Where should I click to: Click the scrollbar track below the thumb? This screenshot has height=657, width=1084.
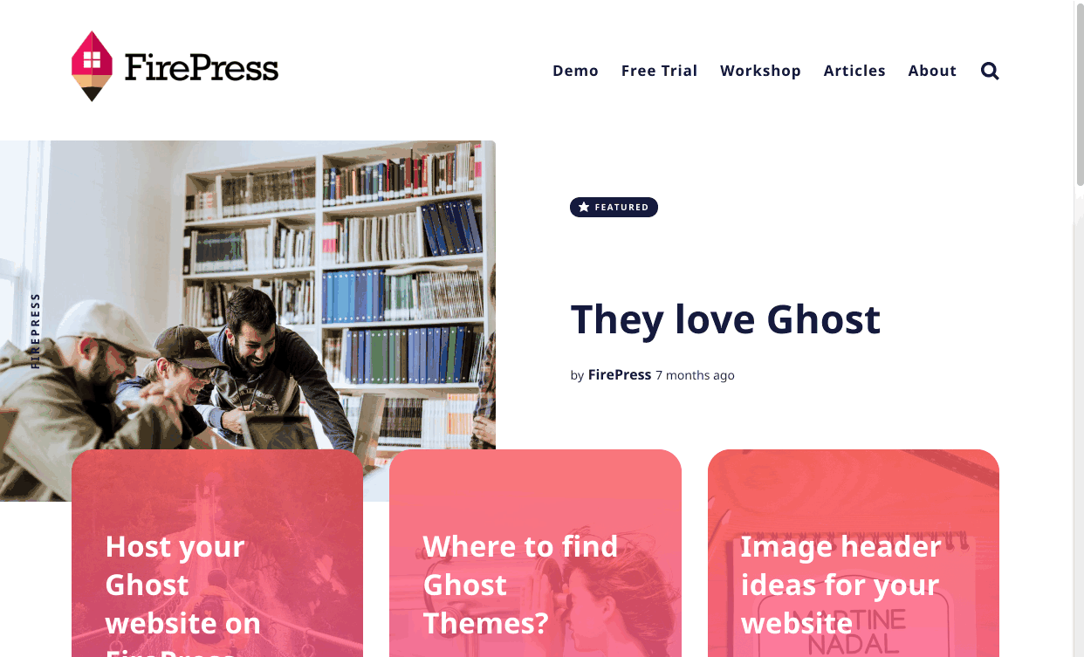click(x=1080, y=419)
